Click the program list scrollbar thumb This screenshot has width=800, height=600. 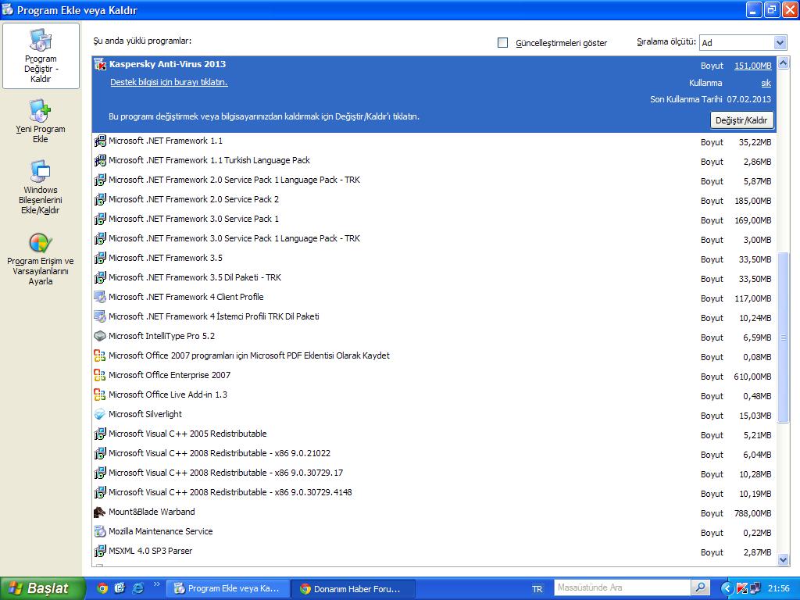(783, 337)
